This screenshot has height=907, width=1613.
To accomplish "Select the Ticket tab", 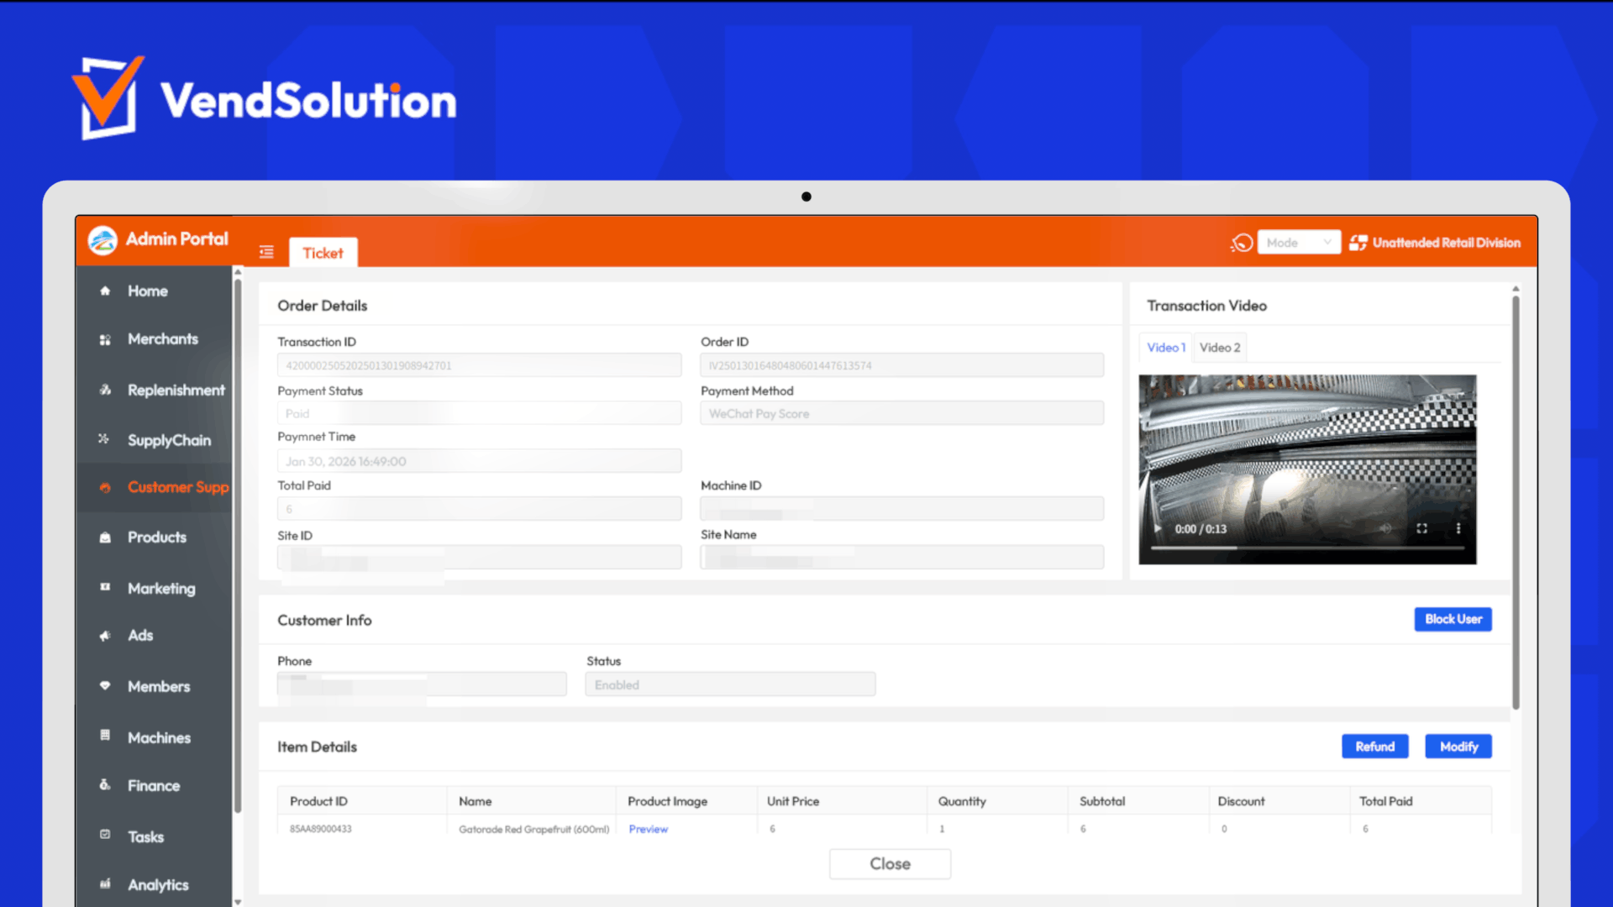I will pyautogui.click(x=323, y=252).
